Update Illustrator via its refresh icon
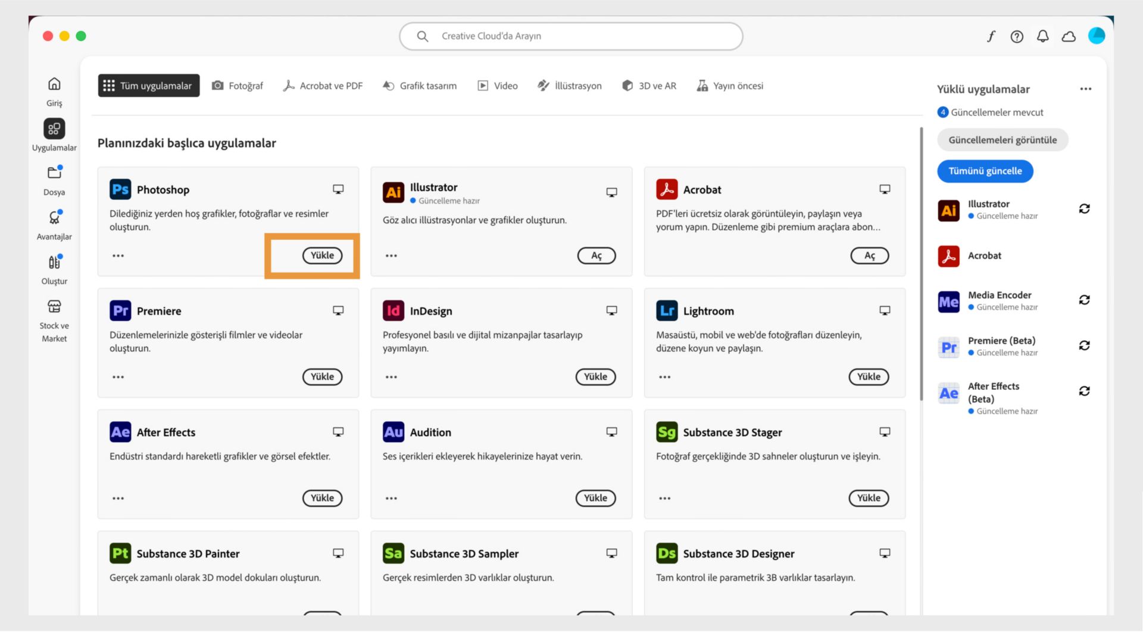 coord(1085,209)
